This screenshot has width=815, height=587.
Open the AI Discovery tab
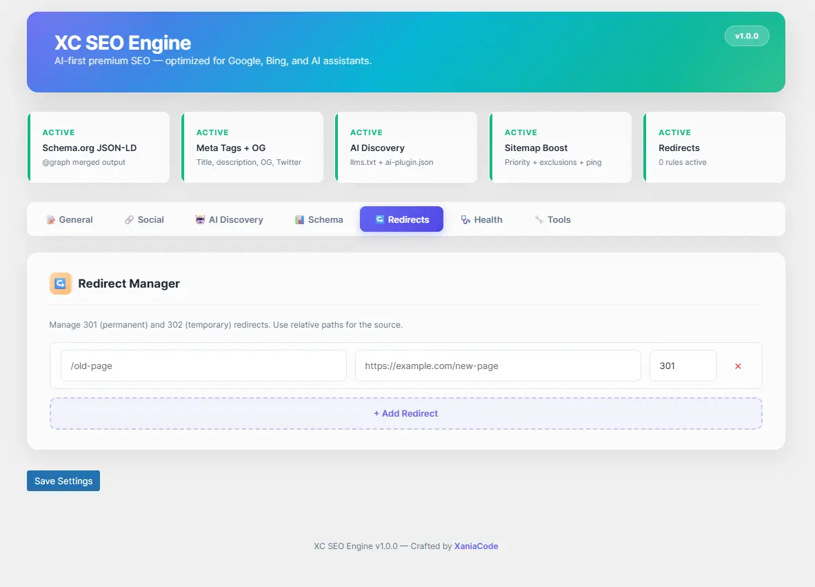[229, 219]
